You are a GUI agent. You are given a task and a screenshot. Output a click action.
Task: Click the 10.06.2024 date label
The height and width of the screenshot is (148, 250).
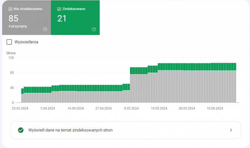pyautogui.click(x=215, y=109)
